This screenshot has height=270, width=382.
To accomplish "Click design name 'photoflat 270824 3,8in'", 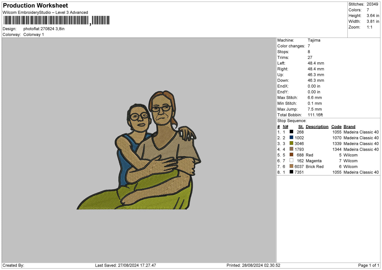I will [x=44, y=29].
